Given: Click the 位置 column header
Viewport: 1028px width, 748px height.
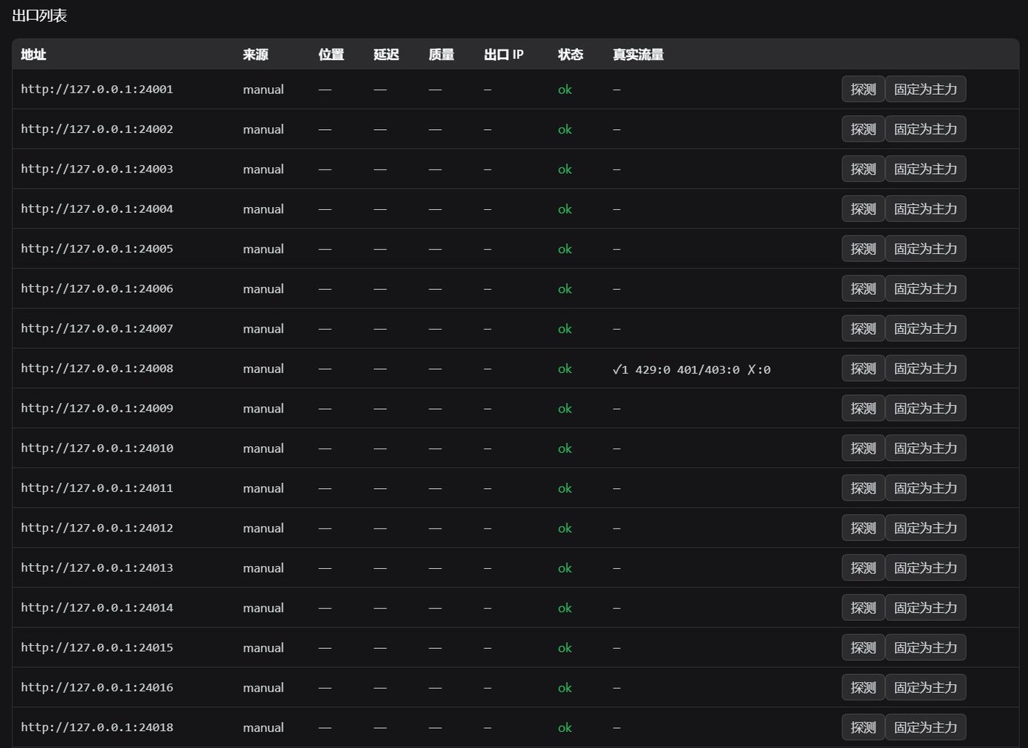Looking at the screenshot, I should (x=331, y=54).
